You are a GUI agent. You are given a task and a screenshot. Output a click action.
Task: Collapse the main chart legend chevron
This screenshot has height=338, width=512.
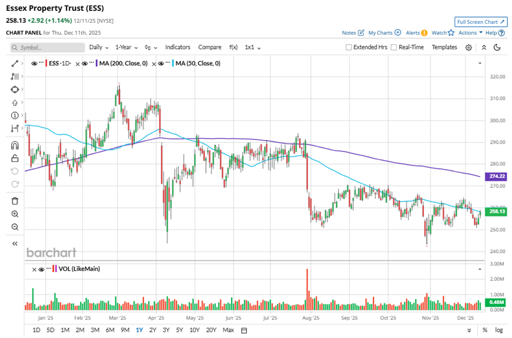click(x=480, y=64)
